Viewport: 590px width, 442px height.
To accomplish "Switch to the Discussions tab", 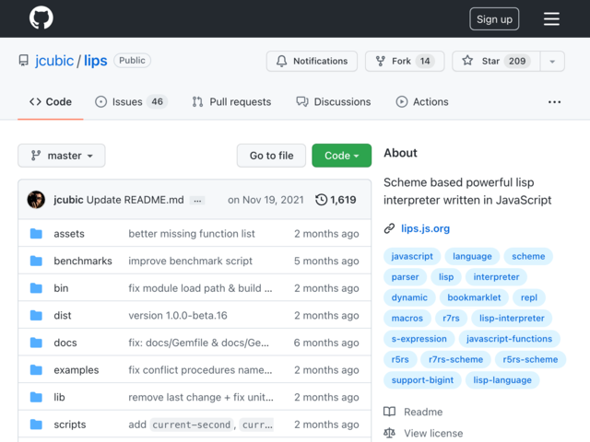I will point(334,102).
